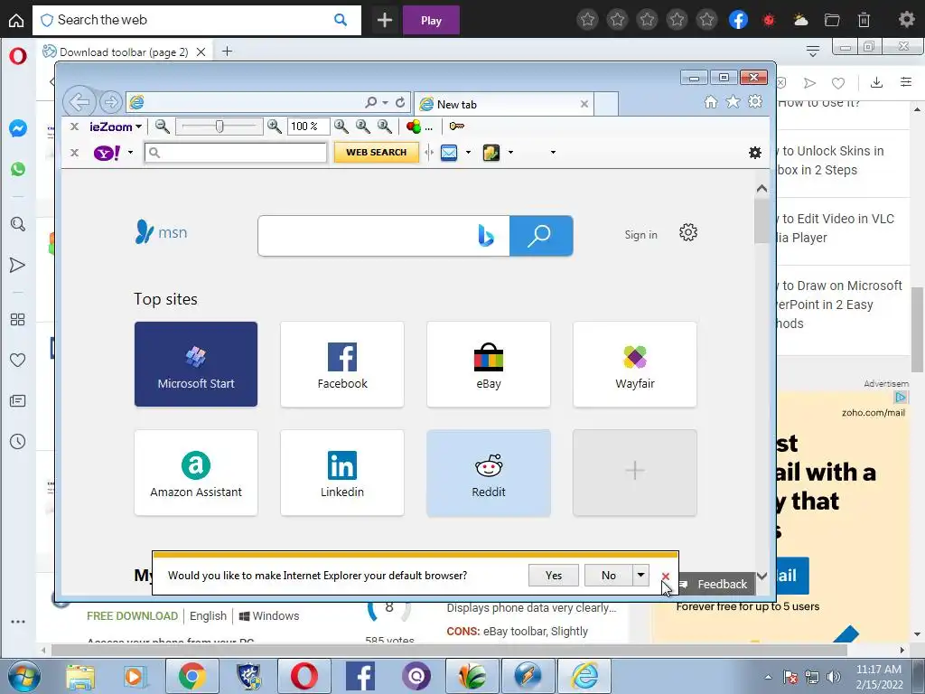
Task: Click the Opera toolbar trash icon
Action: 864,20
